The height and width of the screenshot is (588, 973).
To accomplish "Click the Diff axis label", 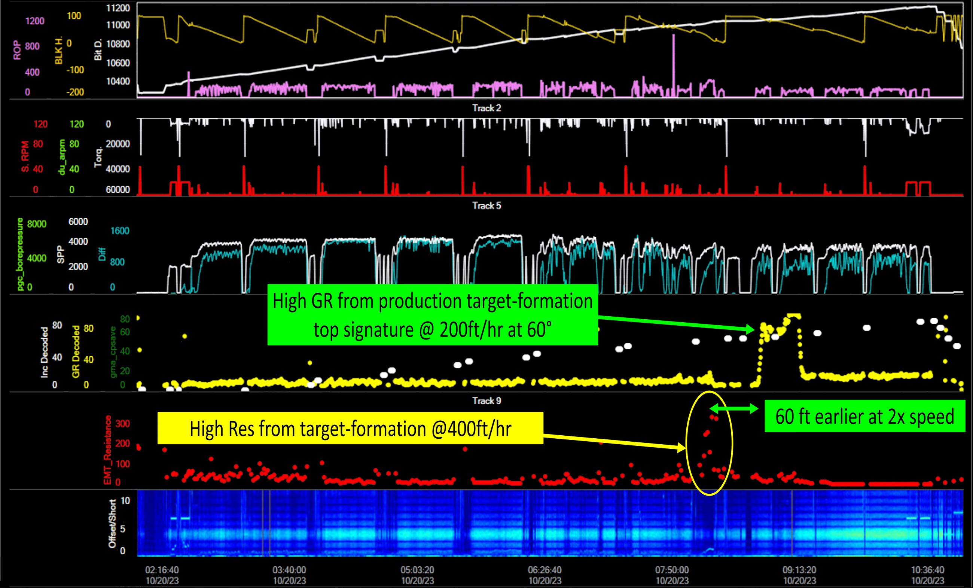I will 102,254.
